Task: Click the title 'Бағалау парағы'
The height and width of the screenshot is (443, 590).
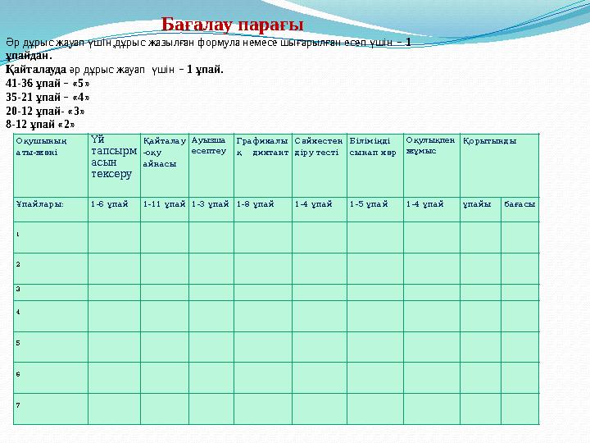Action: [x=232, y=25]
